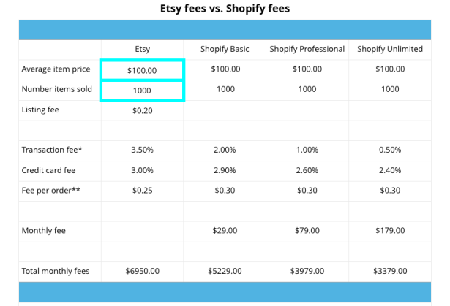Select the 'Credit card fee' row label
Screen dimensions: 450x306
click(48, 170)
